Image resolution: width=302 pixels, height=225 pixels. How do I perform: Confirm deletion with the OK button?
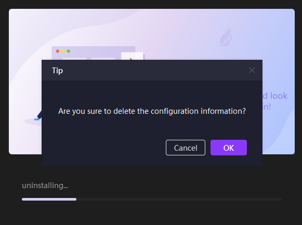tap(229, 148)
